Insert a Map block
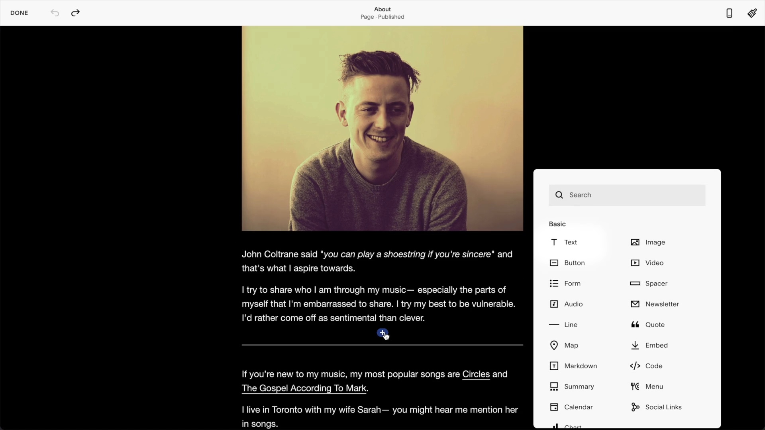 [570, 345]
